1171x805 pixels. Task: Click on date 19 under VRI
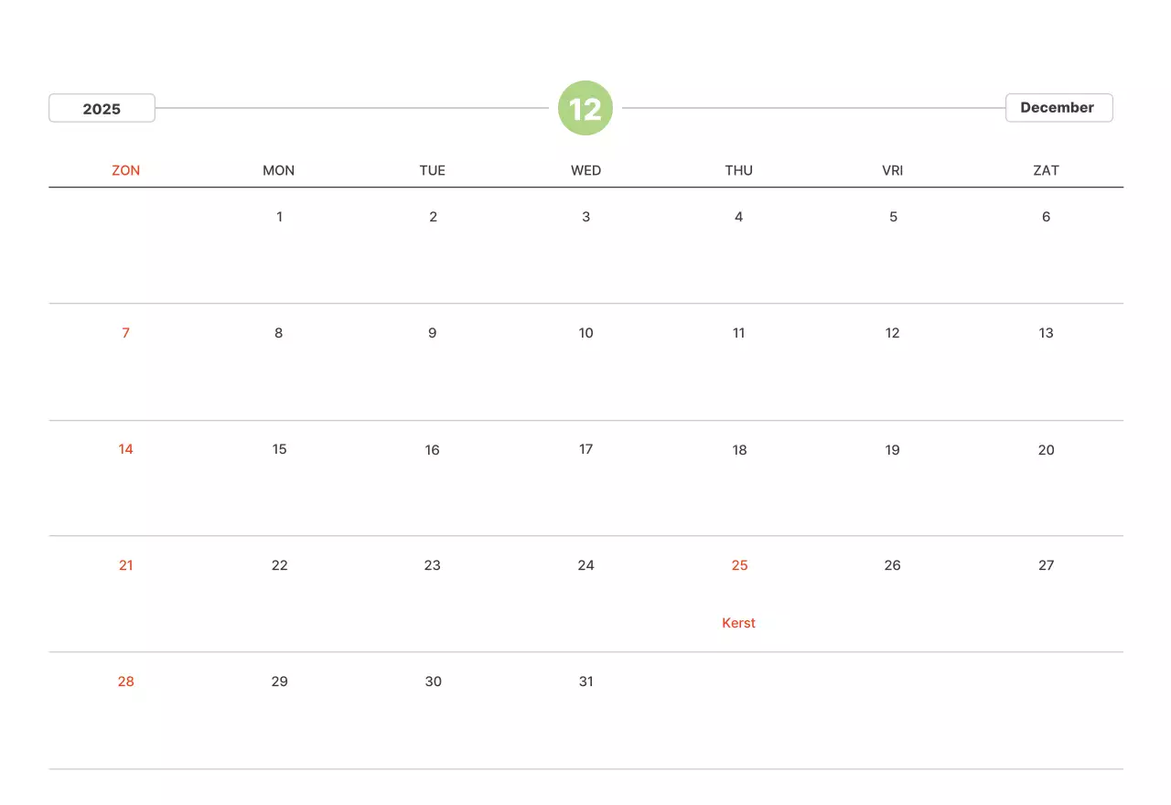click(x=892, y=450)
